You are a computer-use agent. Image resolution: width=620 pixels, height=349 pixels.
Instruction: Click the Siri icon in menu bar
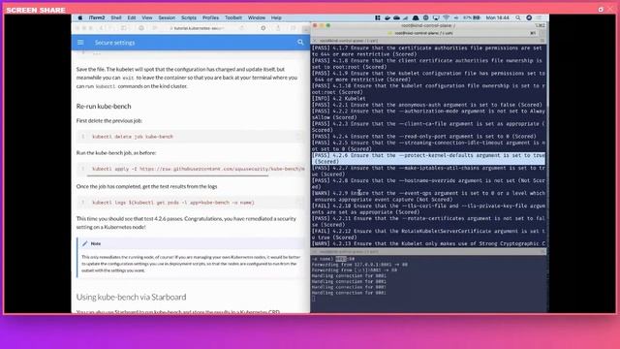click(x=529, y=17)
